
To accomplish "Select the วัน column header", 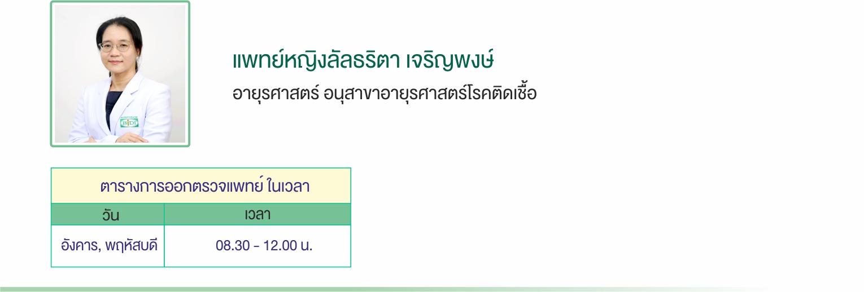I will pyautogui.click(x=108, y=215).
